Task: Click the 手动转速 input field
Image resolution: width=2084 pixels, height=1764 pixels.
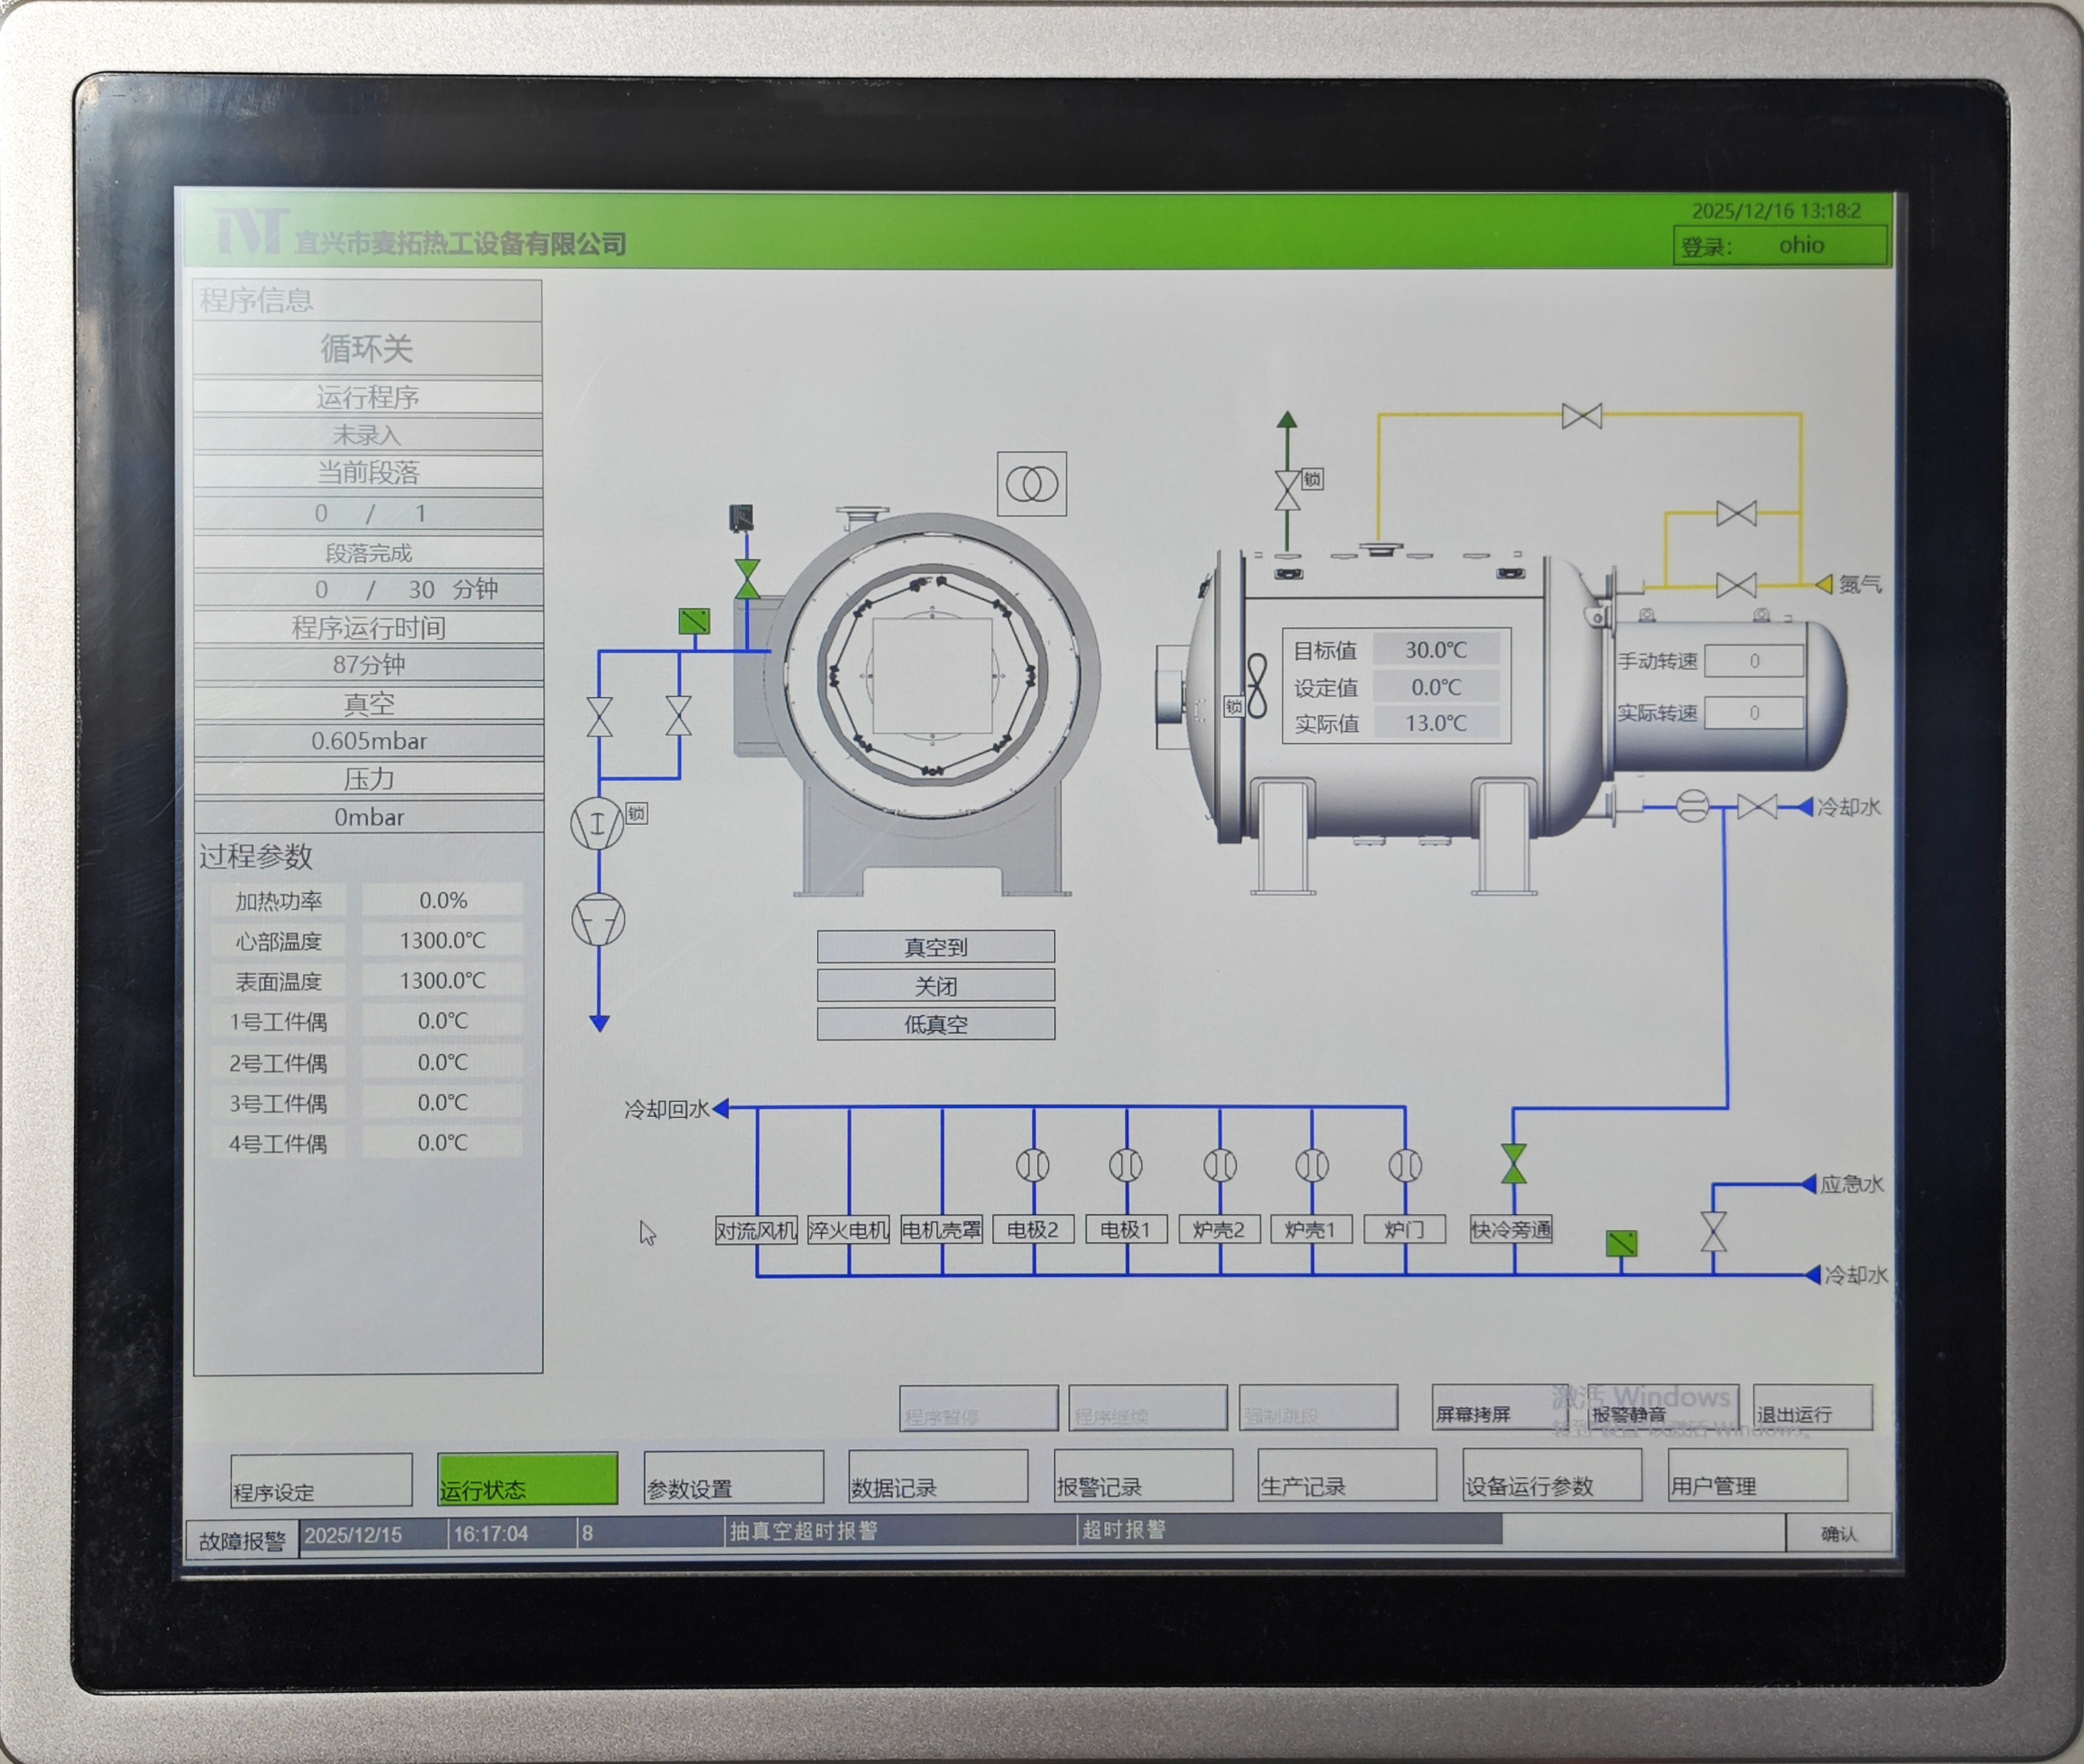Action: coord(1754,661)
